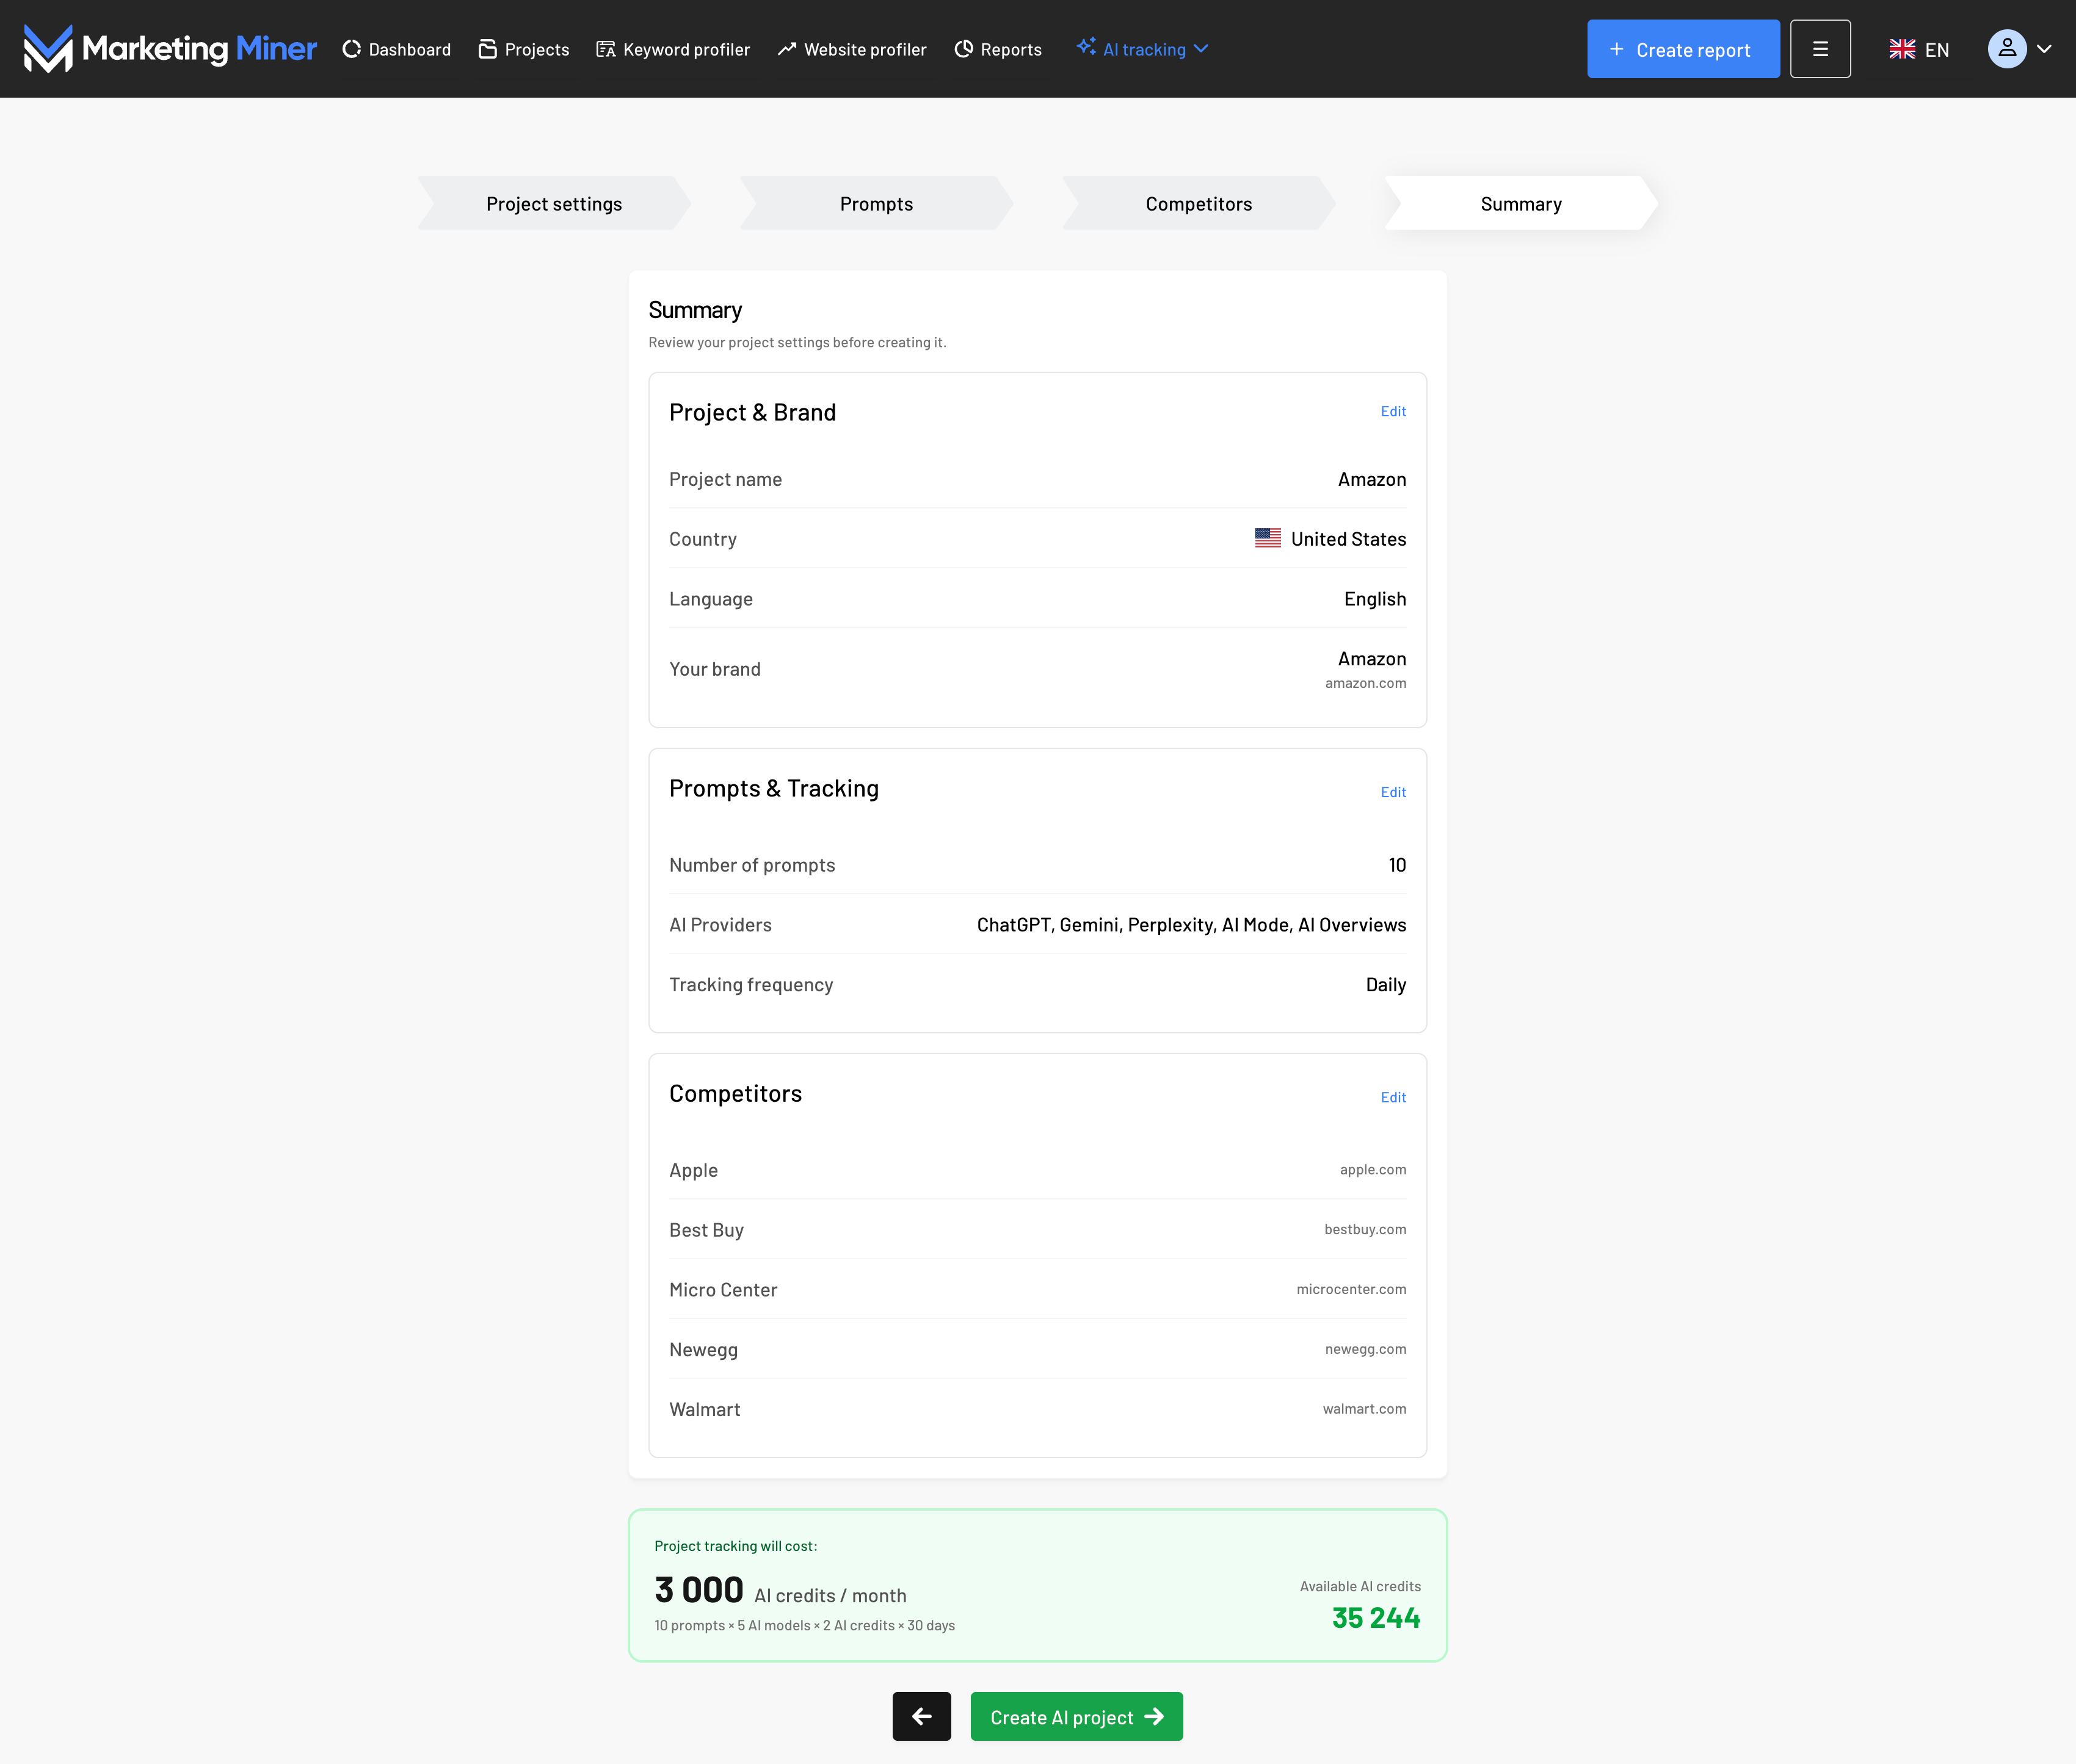Click the black back arrow button
This screenshot has width=2076, height=1764.
click(920, 1716)
